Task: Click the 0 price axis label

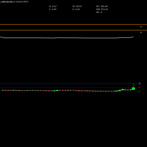Action: (139, 91)
